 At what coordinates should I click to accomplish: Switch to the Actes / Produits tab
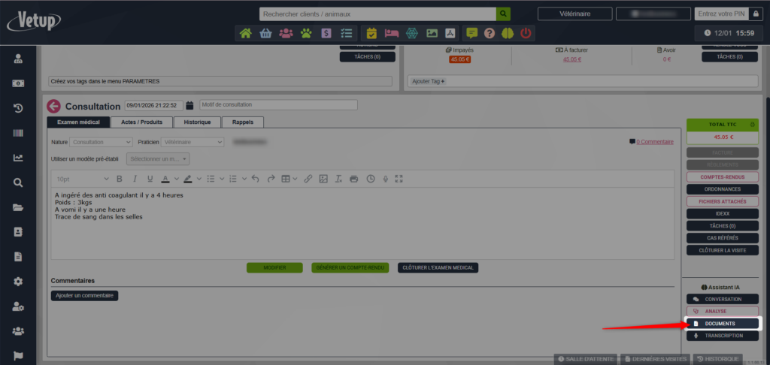pos(141,122)
